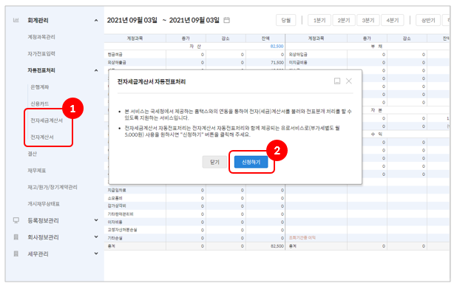This screenshot has height=289, width=457.
Task: Select the 1분기 quarter button
Action: point(319,20)
